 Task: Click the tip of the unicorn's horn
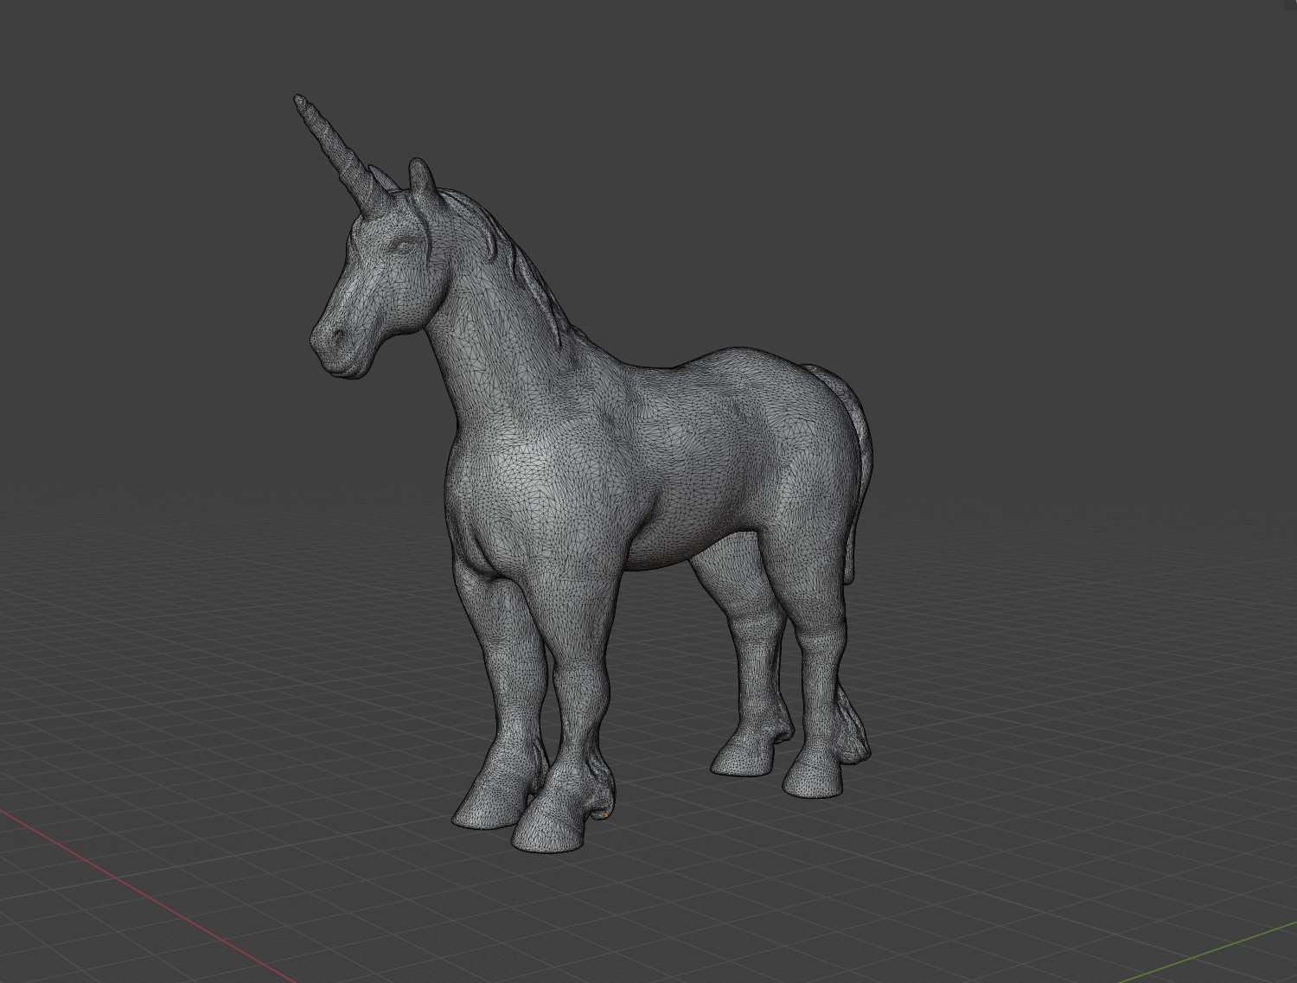(x=300, y=101)
